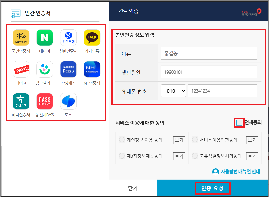Click the 전체동의 label text
Viewport: 269px width, 197px height.
click(253, 122)
